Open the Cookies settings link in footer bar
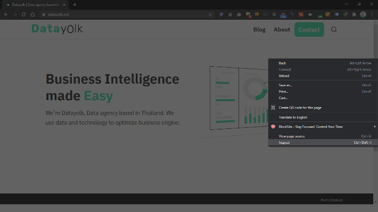378x212 pixels. pos(332,200)
